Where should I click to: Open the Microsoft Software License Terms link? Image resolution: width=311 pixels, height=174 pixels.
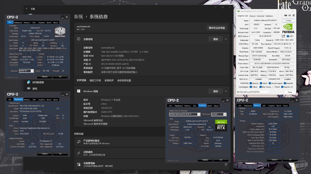coord(95,124)
